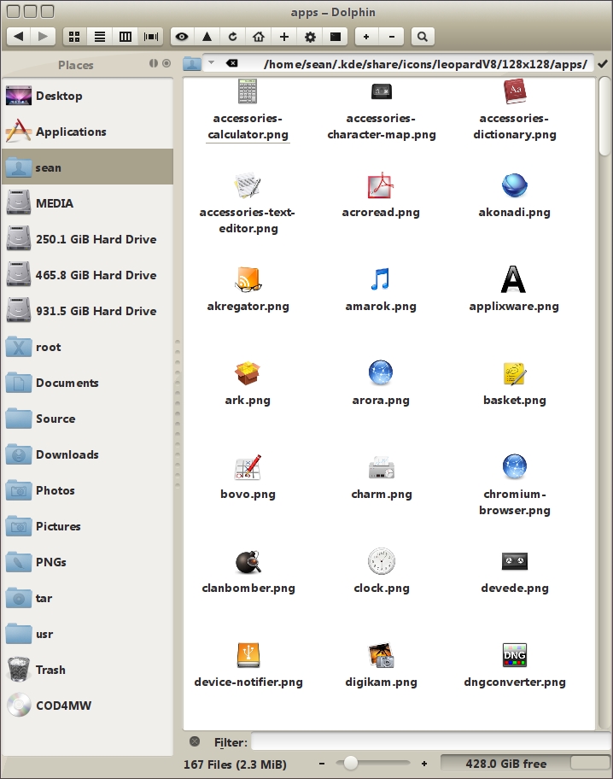This screenshot has height=779, width=613.
Task: Open Trash in Places
Action: pos(87,670)
